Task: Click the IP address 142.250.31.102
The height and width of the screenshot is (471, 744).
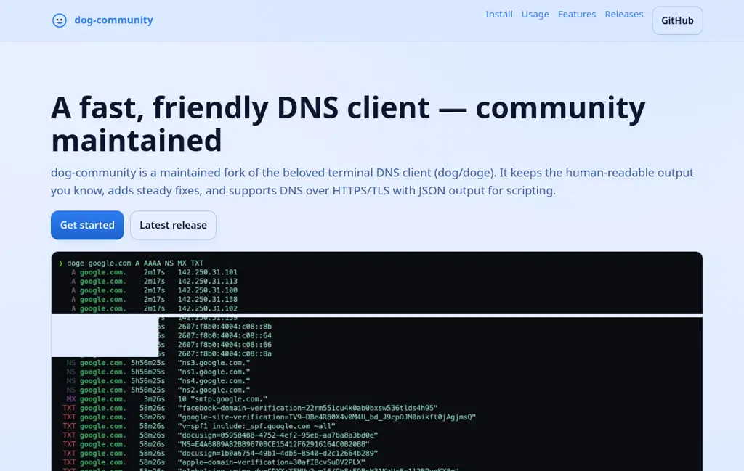Action: coord(207,308)
